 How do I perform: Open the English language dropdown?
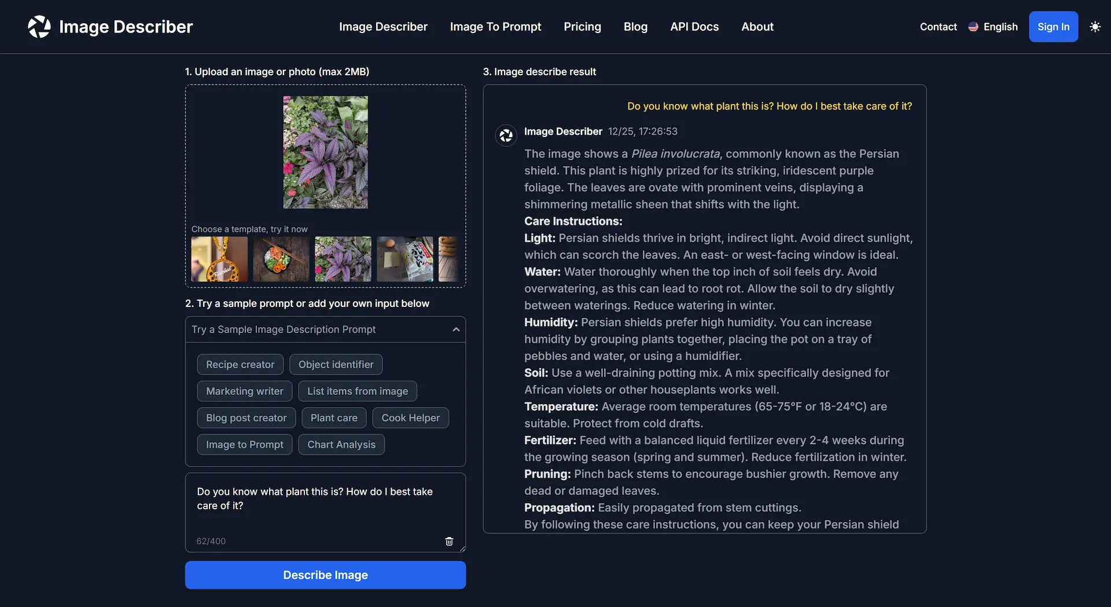pos(993,27)
